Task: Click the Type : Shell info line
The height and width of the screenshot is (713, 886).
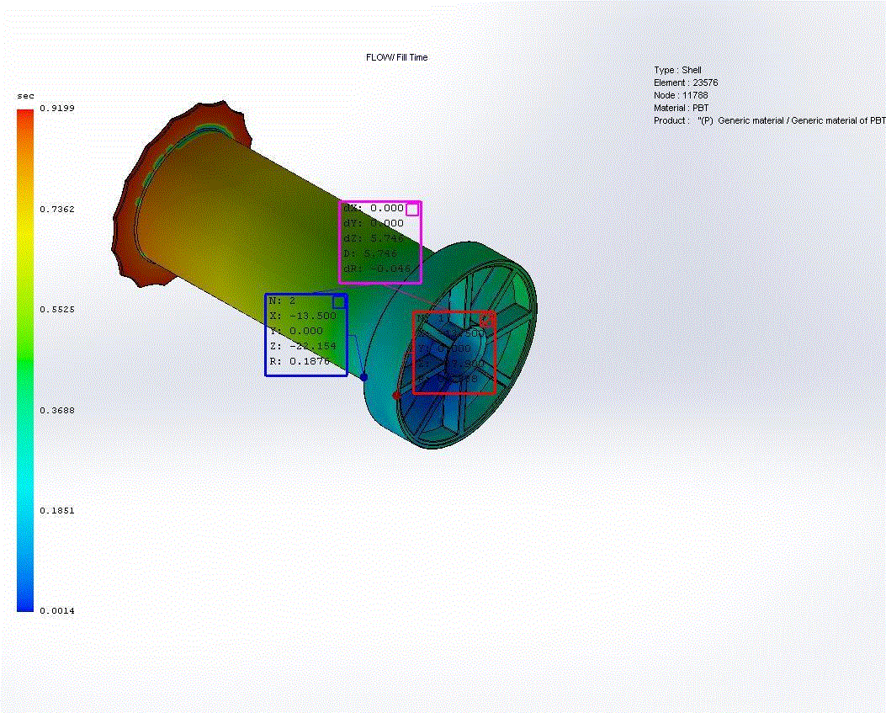Action: (x=677, y=70)
